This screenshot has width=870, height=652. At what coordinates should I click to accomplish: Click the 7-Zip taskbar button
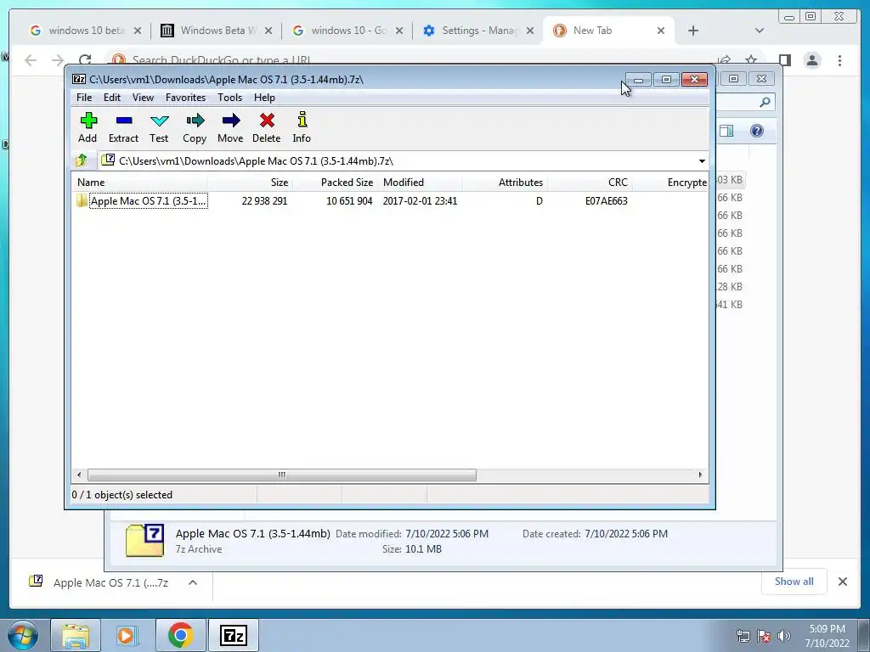tap(234, 635)
